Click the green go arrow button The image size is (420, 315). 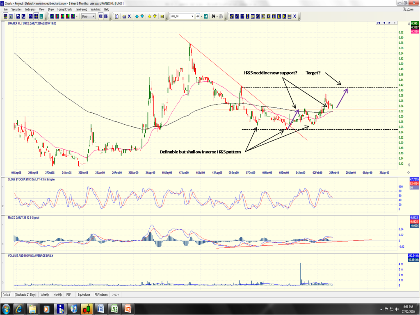coord(206,16)
